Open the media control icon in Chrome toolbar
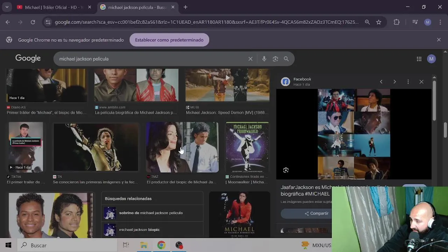Screen dimensions: 448x252 [415, 22]
